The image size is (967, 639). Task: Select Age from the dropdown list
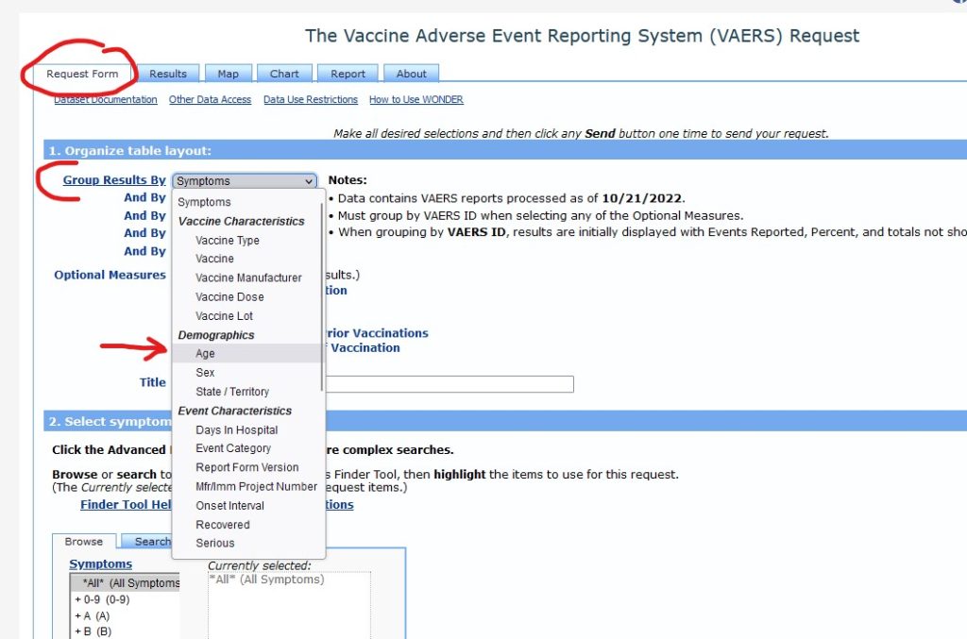pos(205,354)
